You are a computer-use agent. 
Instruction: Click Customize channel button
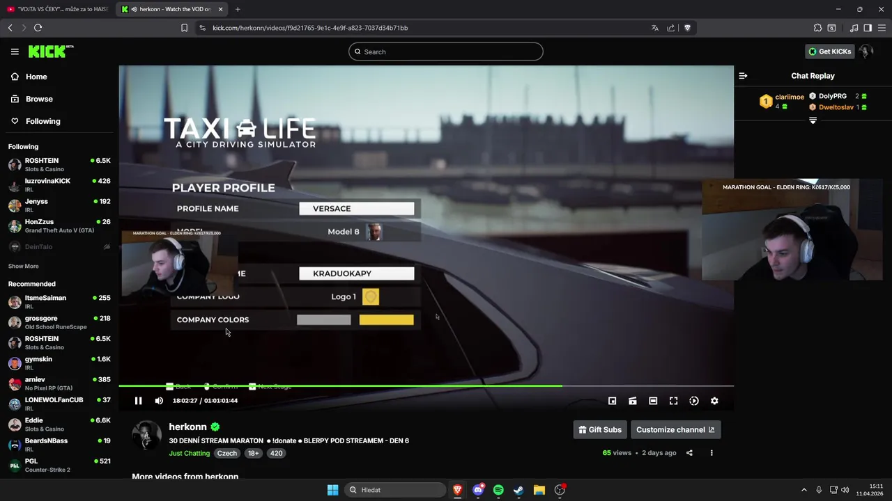click(675, 429)
